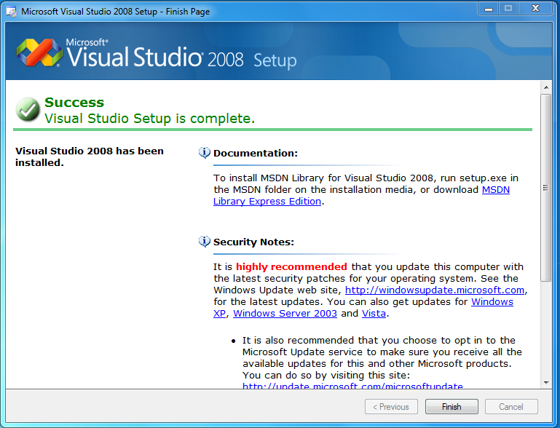Click the scrollbar up arrow
The image size is (560, 428).
(546, 87)
